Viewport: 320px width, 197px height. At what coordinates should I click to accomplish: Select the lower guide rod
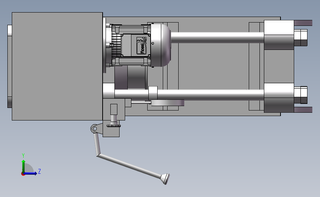pyautogui.click(x=210, y=95)
